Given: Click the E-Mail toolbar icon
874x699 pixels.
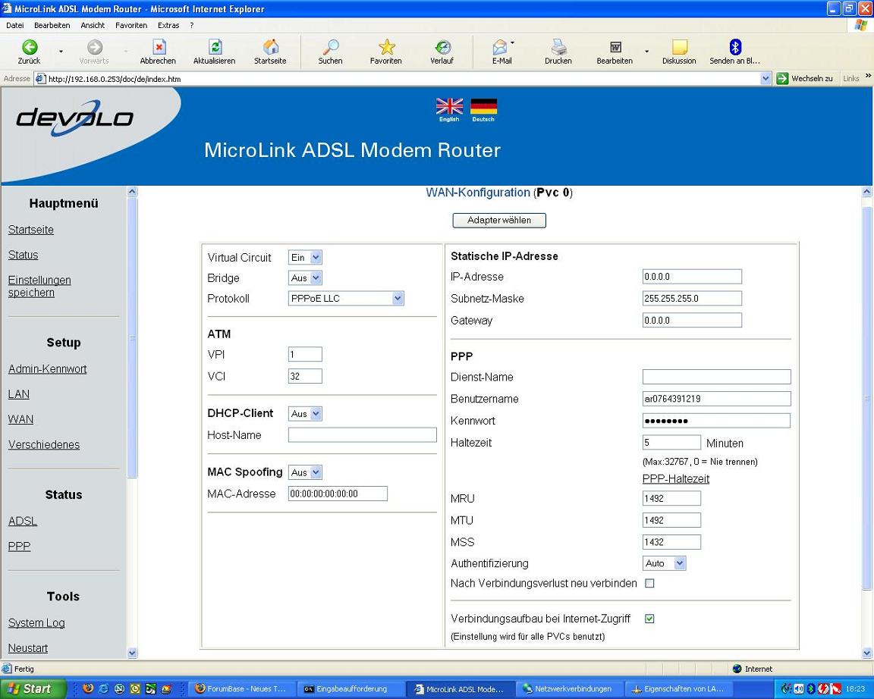Looking at the screenshot, I should tap(500, 47).
